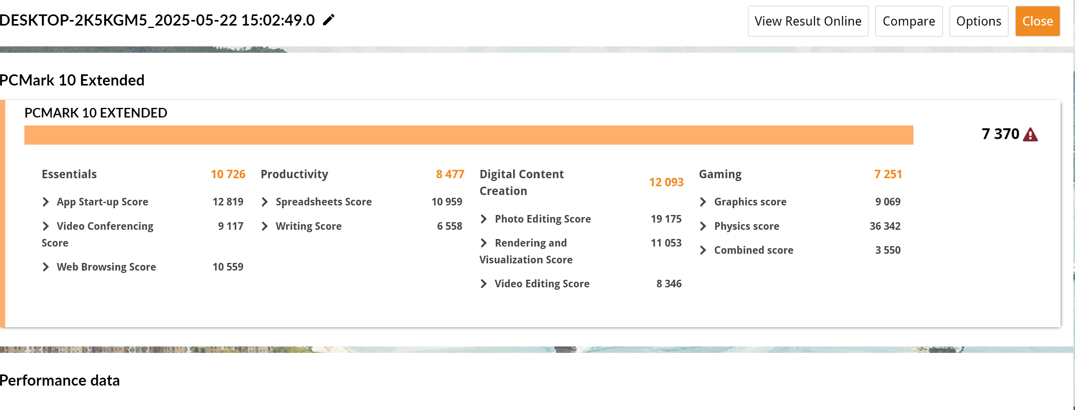Image resolution: width=1075 pixels, height=410 pixels.
Task: Expand Rendering and Visualization Score
Action: pos(484,243)
